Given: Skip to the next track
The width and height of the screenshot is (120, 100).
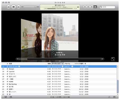Looking at the screenshot, I should click(19, 7).
